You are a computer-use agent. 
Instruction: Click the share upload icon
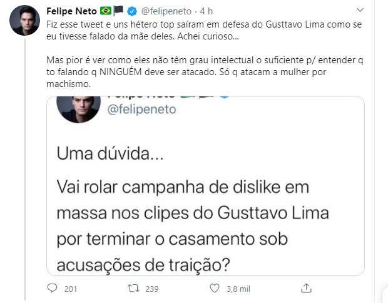pos(306,289)
